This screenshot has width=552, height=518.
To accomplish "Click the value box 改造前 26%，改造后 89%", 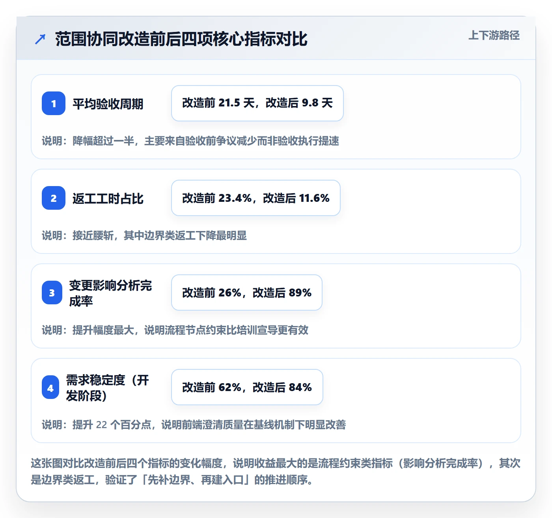I will [x=247, y=293].
